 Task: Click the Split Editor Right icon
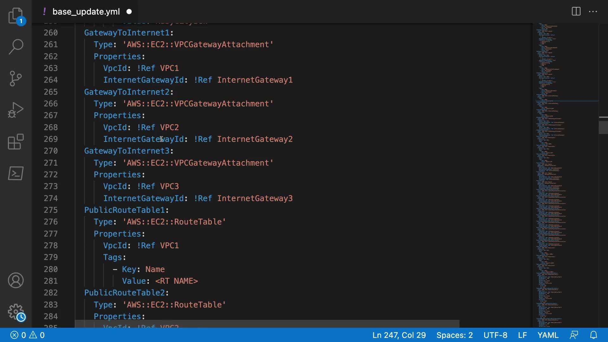576,12
